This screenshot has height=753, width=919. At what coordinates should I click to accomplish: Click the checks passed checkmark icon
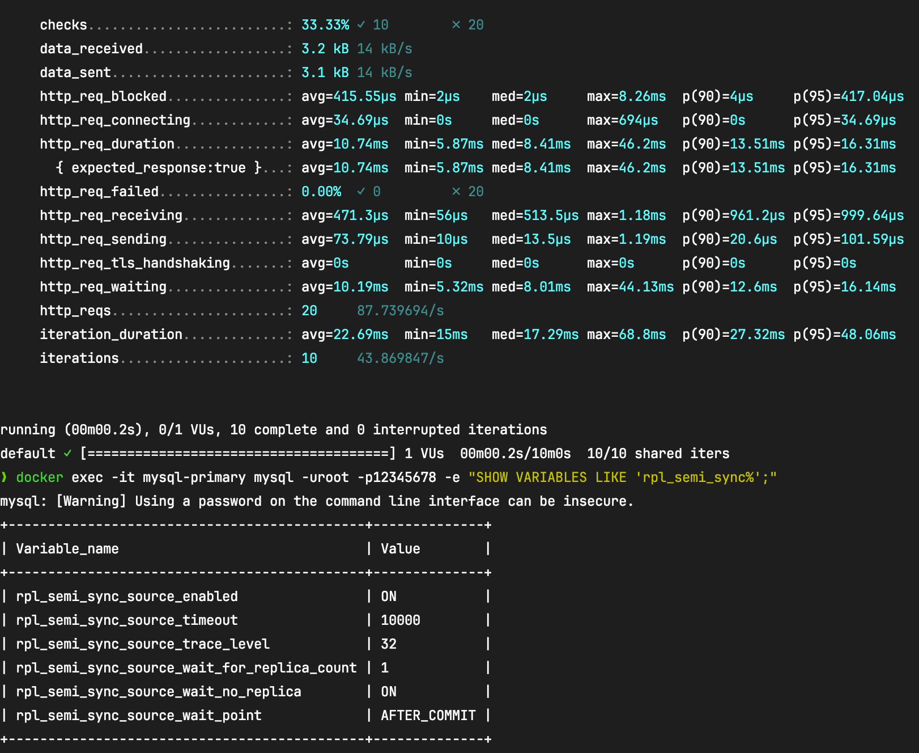point(361,24)
